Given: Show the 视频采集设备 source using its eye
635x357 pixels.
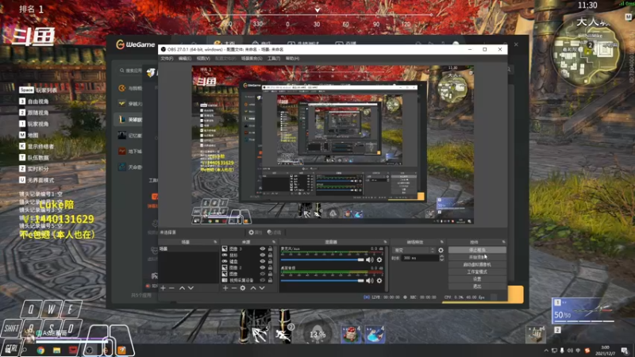Looking at the screenshot, I should tap(263, 280).
